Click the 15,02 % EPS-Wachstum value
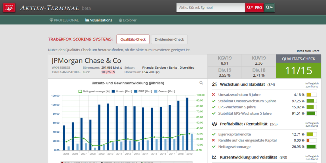 coord(298,107)
